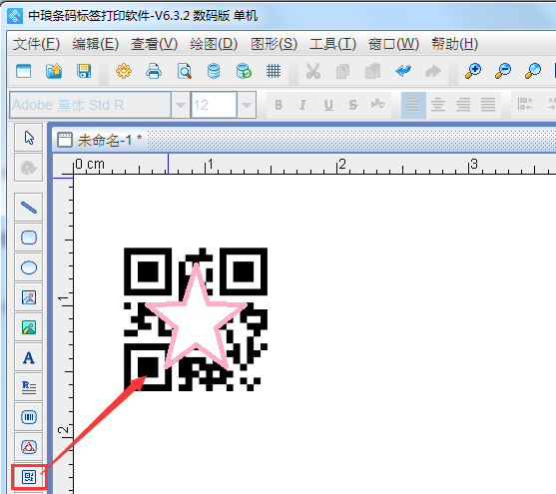Screen dimensions: 556x494
Task: Select the arrow pointer tool
Action: point(29,138)
